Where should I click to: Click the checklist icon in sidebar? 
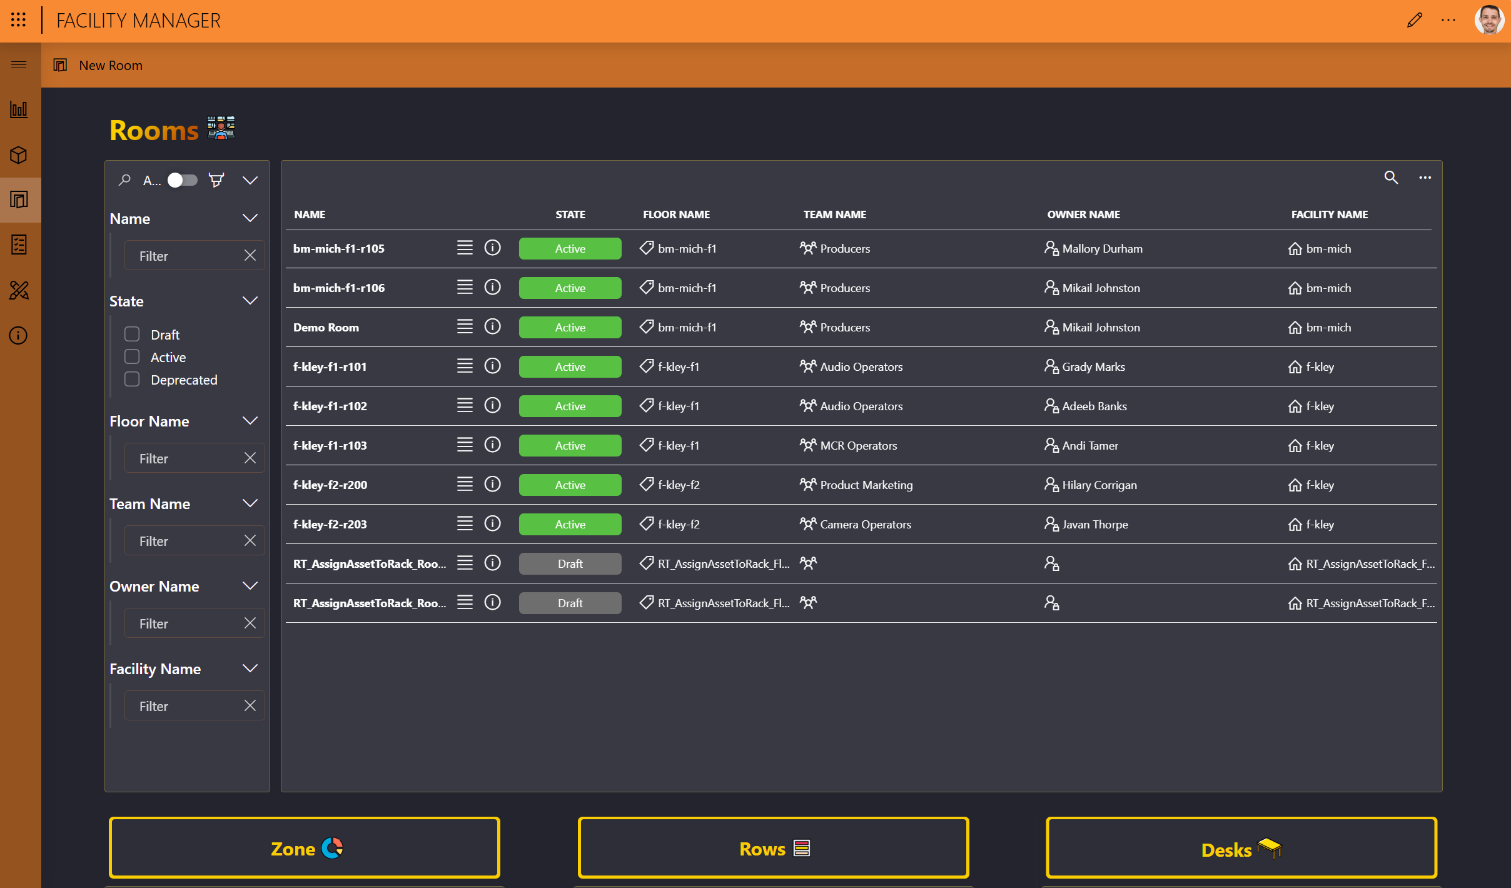pyautogui.click(x=19, y=245)
